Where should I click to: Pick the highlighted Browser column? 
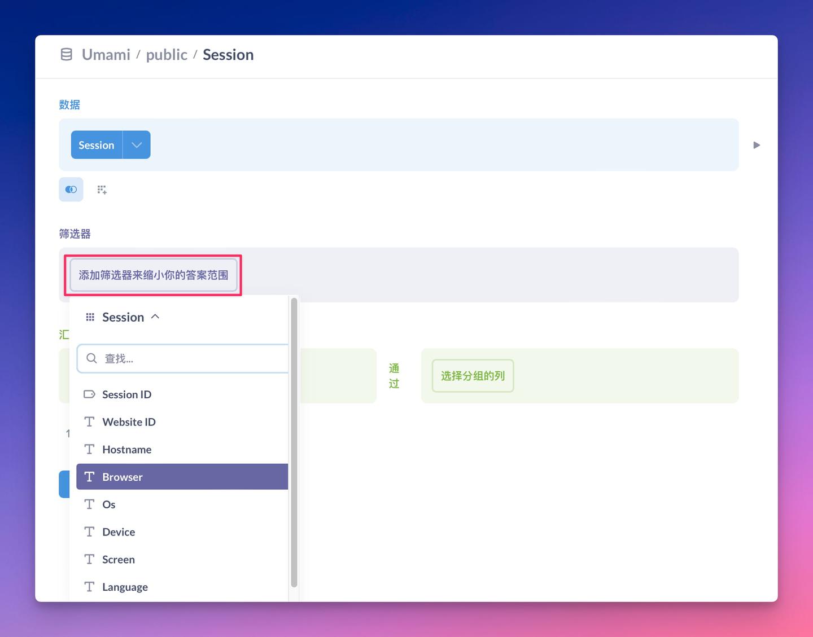coord(182,477)
